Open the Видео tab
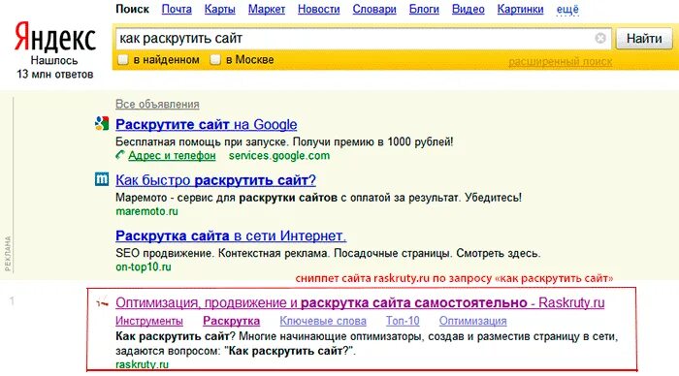The height and width of the screenshot is (376, 679). click(469, 9)
